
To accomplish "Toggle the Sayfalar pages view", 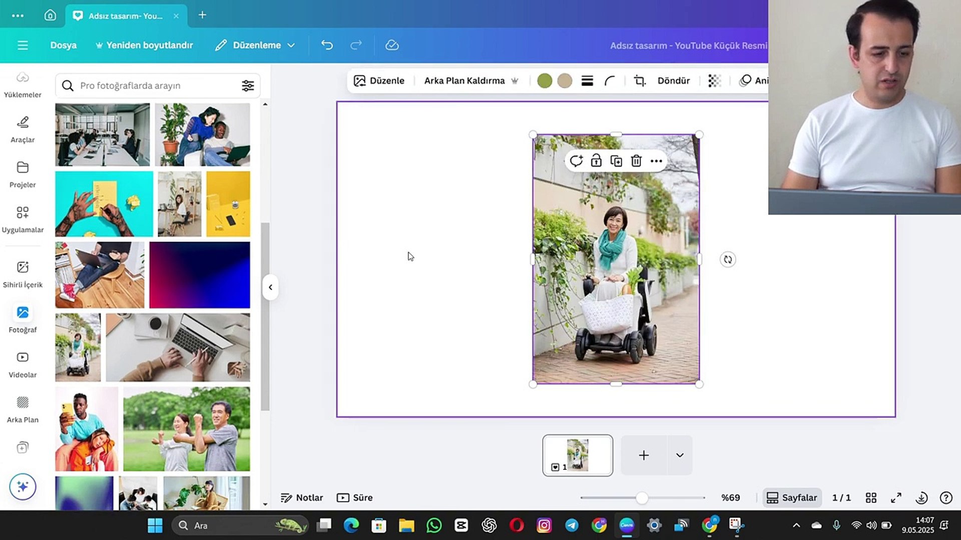I will 792,497.
